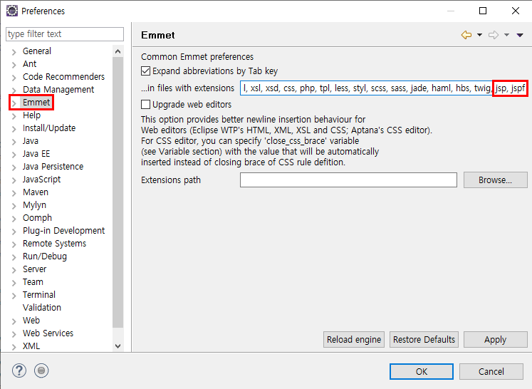
Task: Expand the Ant tree node
Action: 14,65
